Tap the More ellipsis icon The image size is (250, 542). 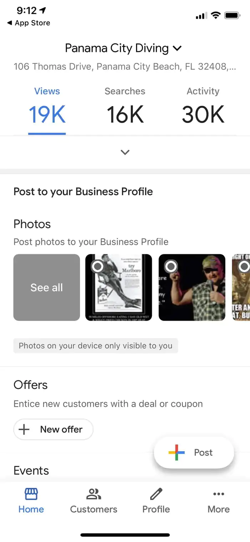(218, 493)
